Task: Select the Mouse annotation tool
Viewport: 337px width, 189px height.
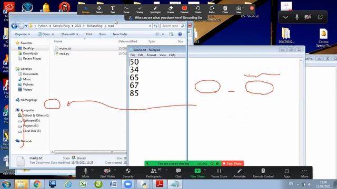Action: click(x=86, y=9)
